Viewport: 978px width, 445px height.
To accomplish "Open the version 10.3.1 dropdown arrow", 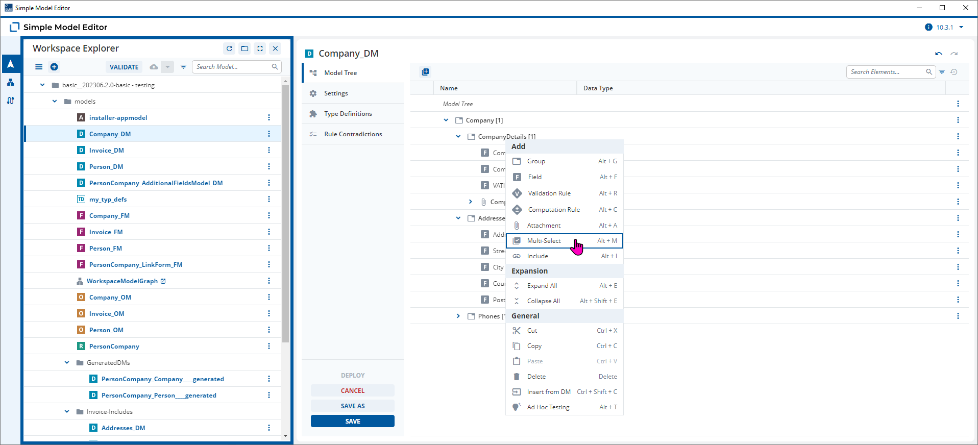I will click(x=961, y=27).
